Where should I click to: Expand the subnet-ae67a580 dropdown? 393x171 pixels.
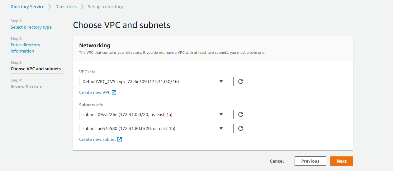153,128
